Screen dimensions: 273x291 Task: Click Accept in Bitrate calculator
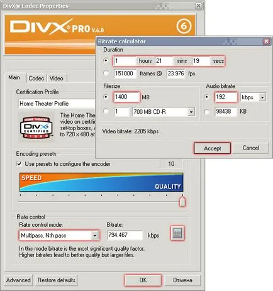tap(212, 148)
